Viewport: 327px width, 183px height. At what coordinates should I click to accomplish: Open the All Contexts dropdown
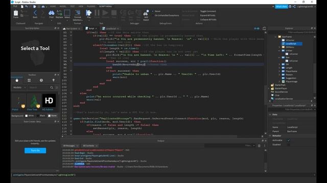point(90,146)
